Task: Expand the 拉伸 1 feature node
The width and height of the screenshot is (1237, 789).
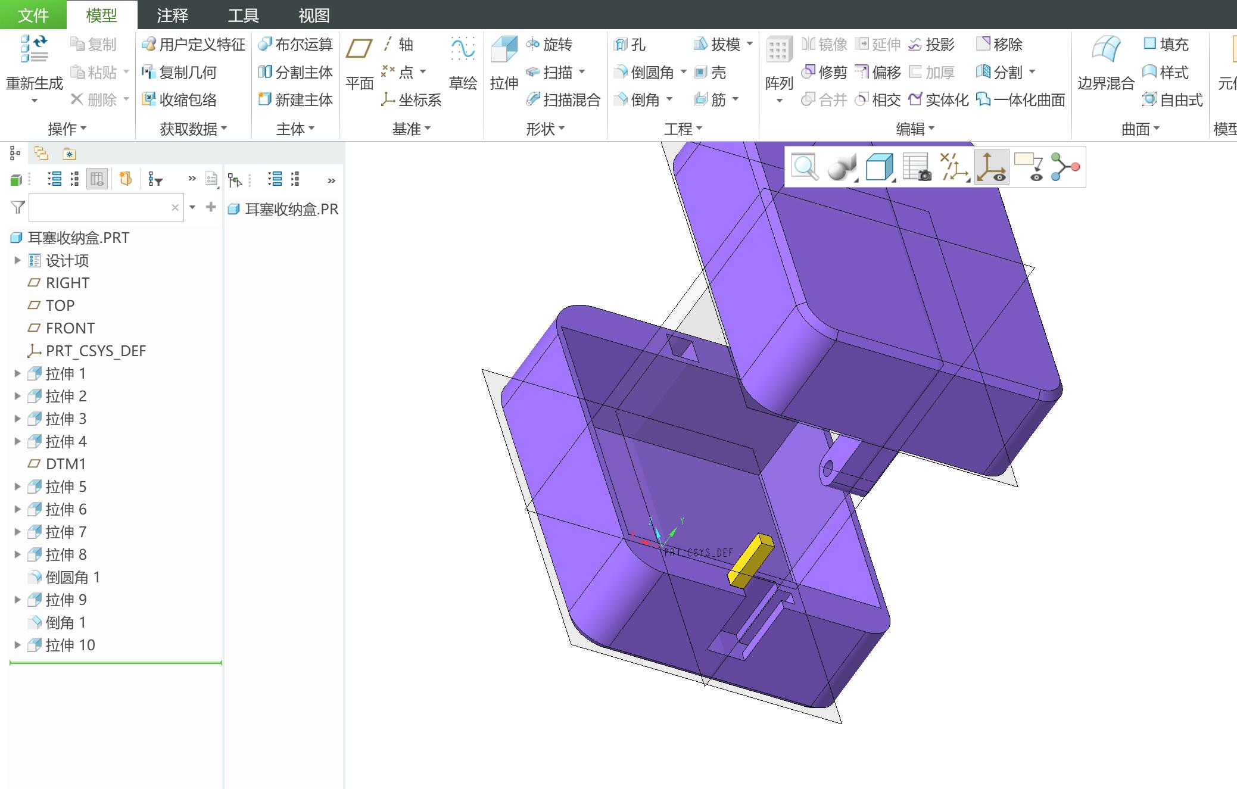Action: 17,374
